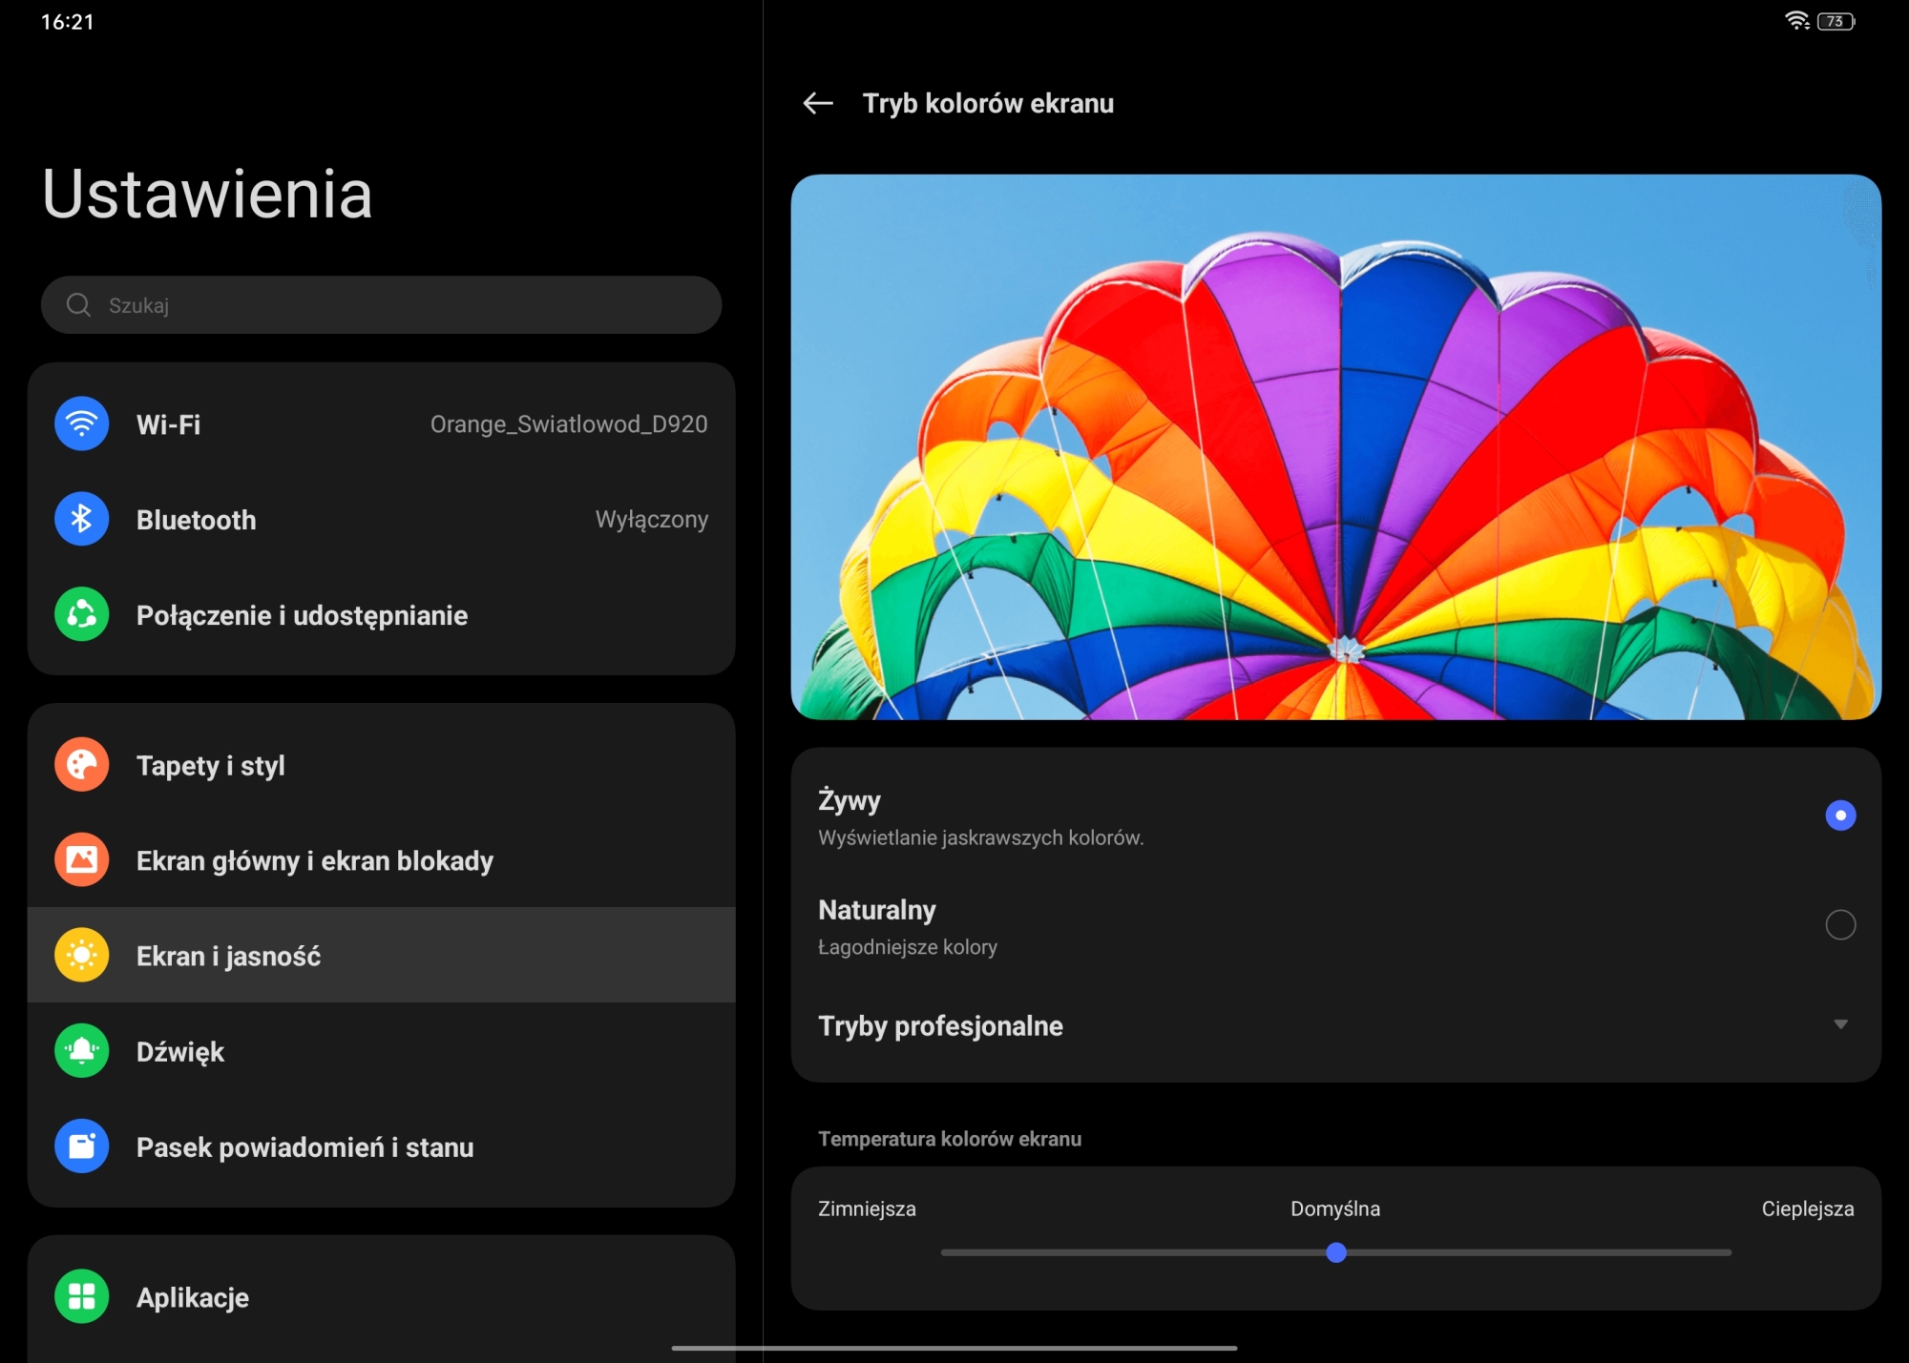Select the Żywy radio button
1909x1363 pixels.
(x=1840, y=816)
